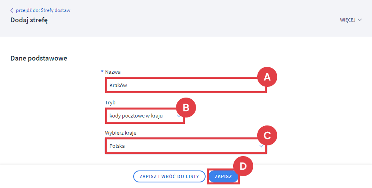Click into the Nazwa field containing Kraków
This screenshot has height=188, width=372.
pyautogui.click(x=180, y=85)
